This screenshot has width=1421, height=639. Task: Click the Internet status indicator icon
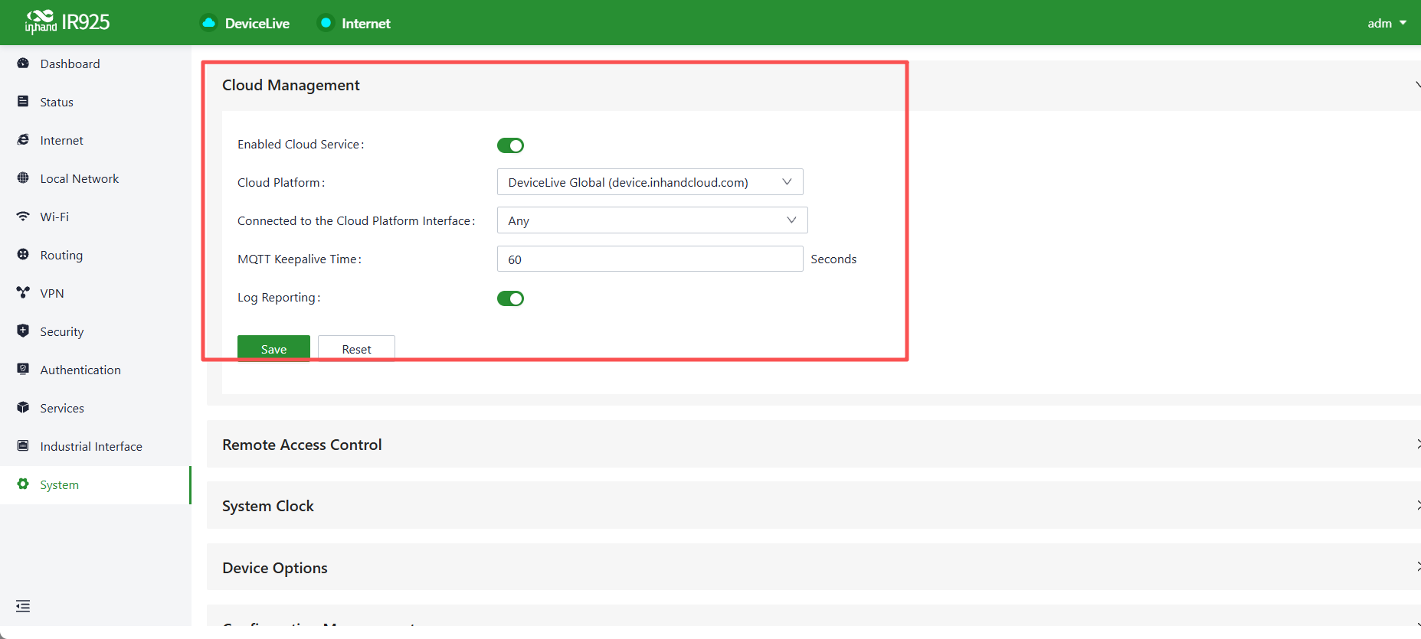point(326,23)
